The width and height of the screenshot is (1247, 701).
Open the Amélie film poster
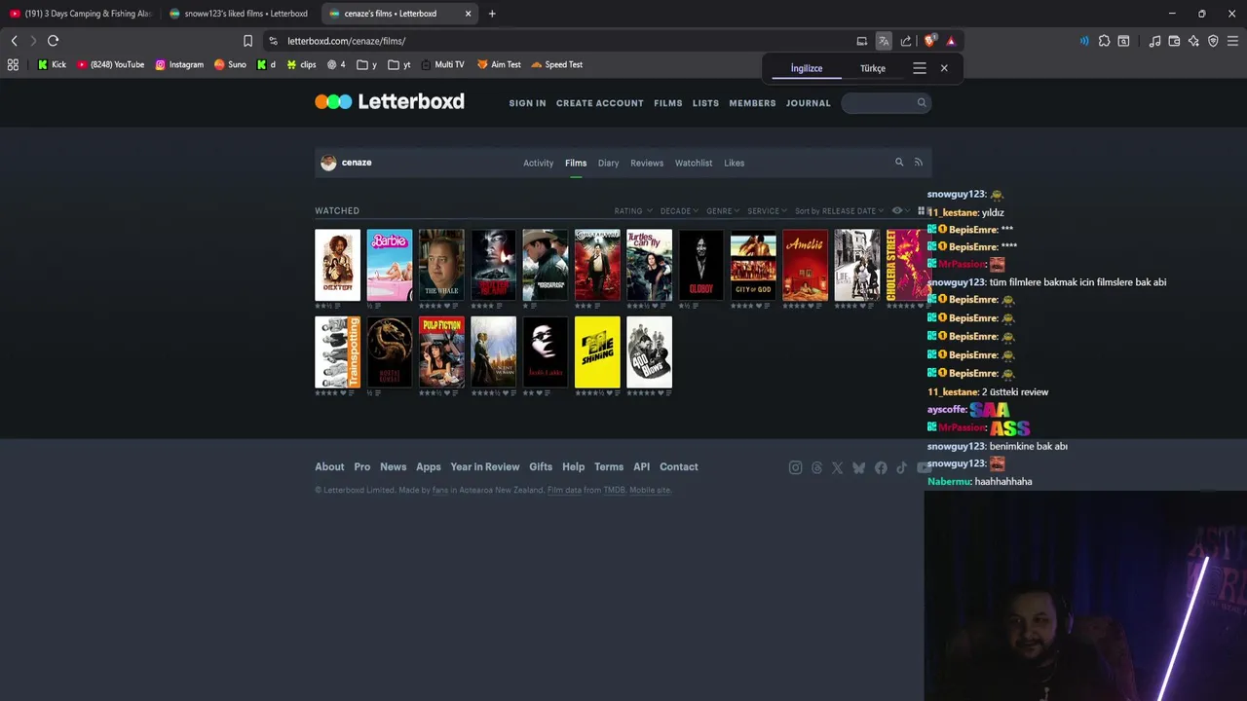tap(806, 265)
